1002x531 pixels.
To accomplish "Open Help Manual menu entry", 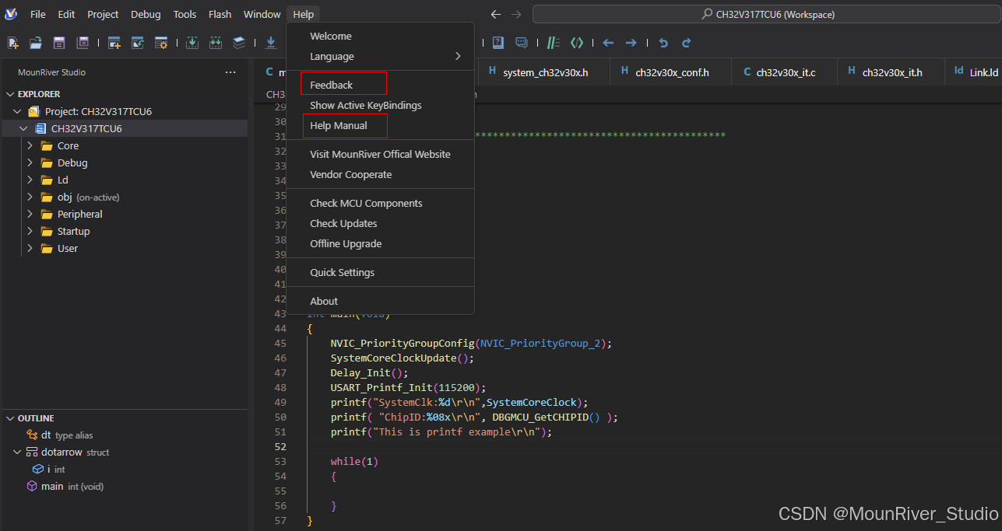I will click(x=380, y=125).
